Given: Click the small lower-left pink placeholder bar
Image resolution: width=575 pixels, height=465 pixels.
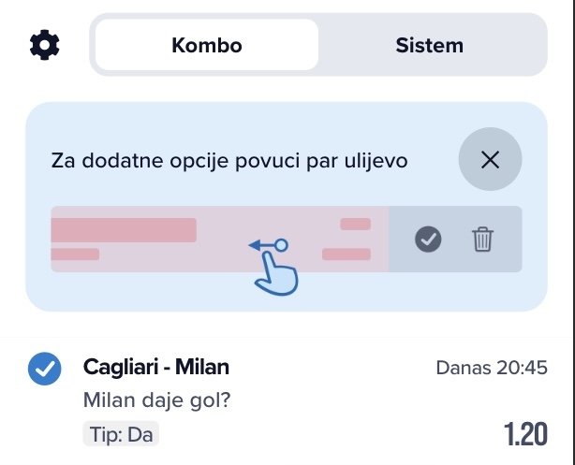Looking at the screenshot, I should click(75, 254).
